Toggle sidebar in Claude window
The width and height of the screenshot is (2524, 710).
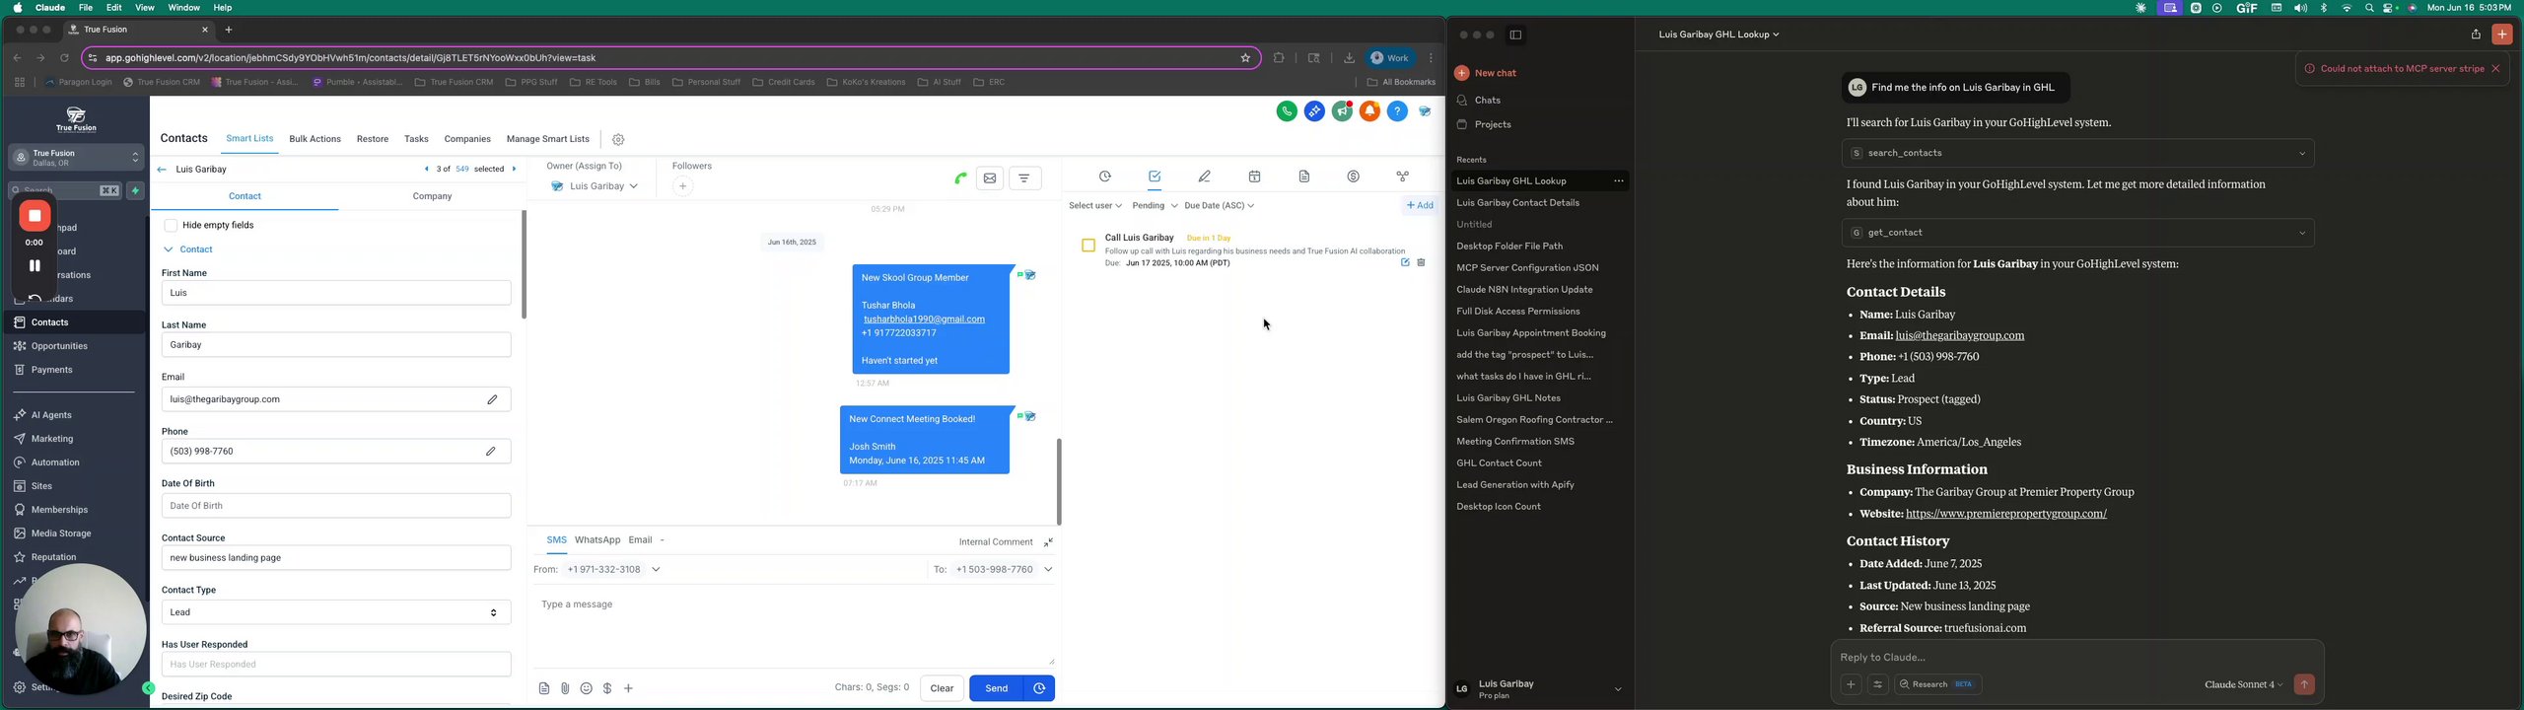click(x=1515, y=35)
